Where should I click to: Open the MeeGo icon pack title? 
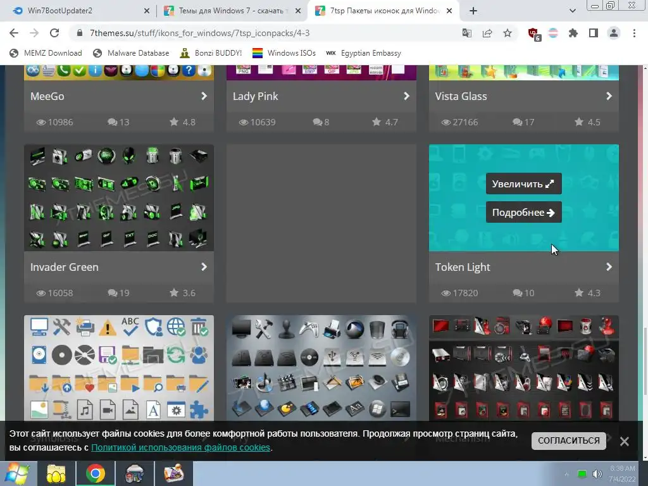(47, 96)
